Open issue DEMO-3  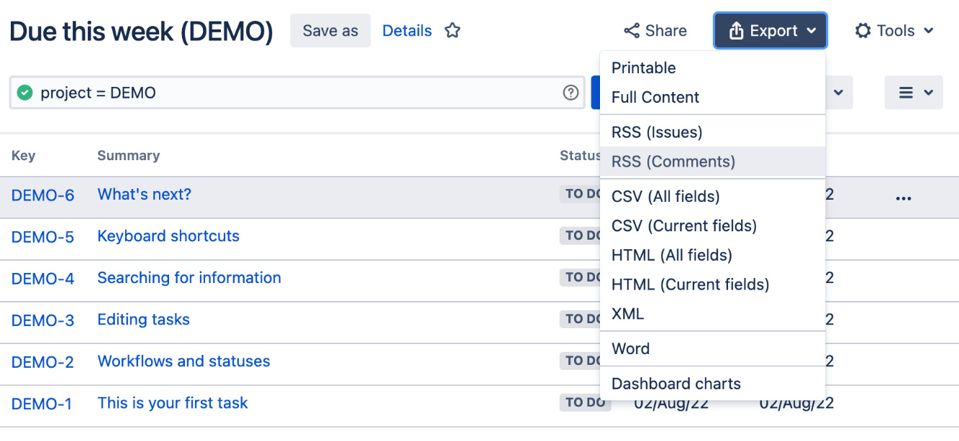point(42,320)
